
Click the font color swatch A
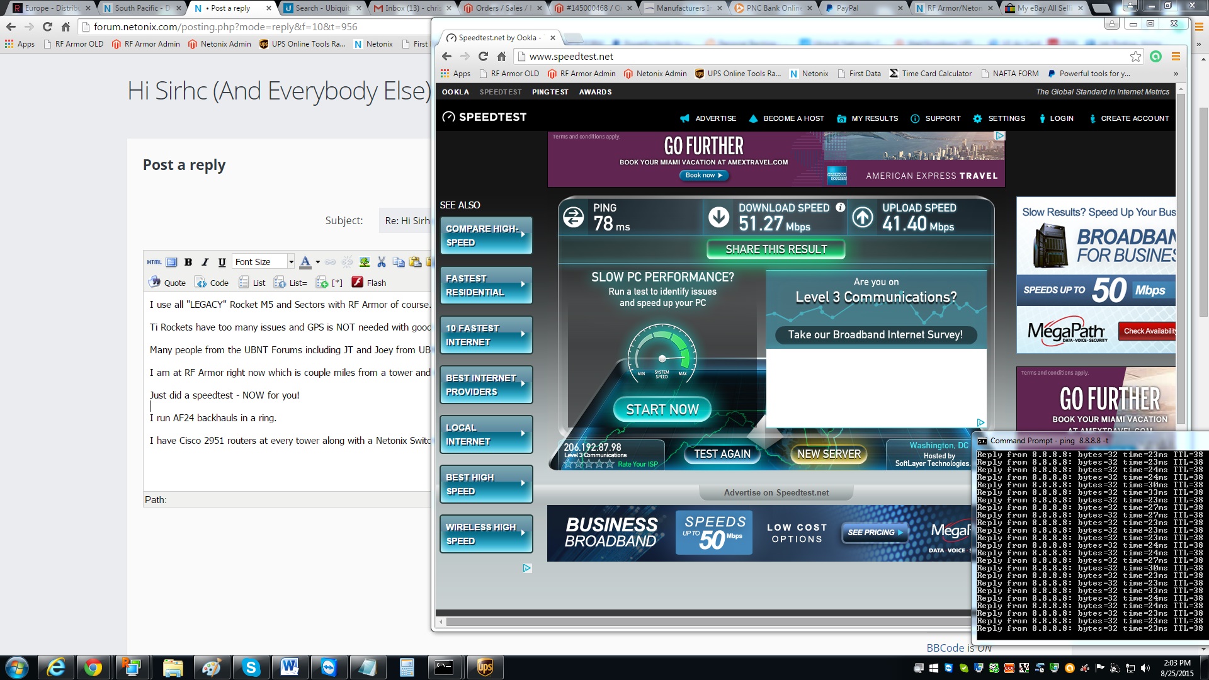point(305,262)
